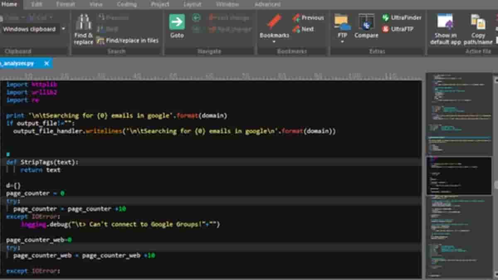
Task: Expand the dropdown arrow under Bookmarks
Action: click(274, 42)
